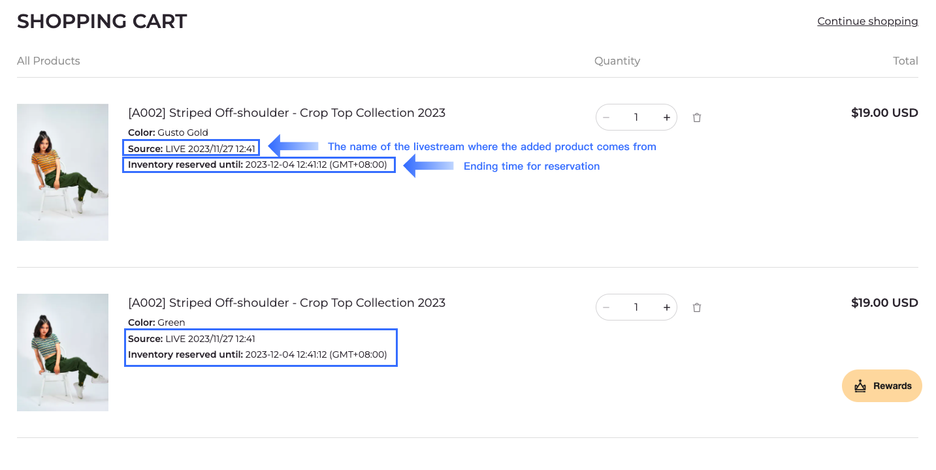The width and height of the screenshot is (936, 470).
Task: Delete the Gusto Gold crop top item
Action: (x=697, y=117)
